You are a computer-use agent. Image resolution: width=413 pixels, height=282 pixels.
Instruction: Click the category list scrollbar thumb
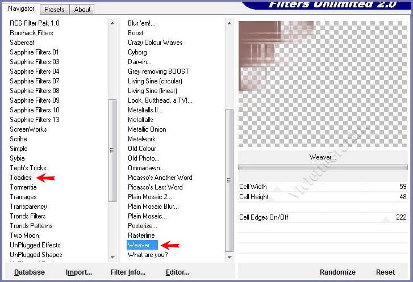[112, 150]
